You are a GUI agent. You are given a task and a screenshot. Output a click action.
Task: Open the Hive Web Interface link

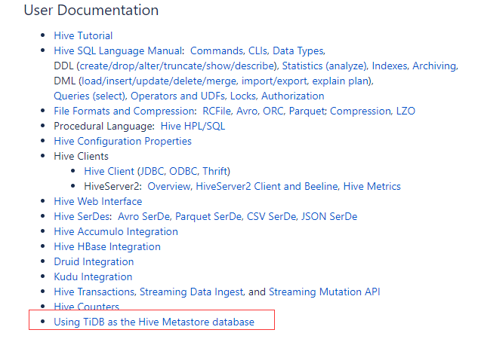tap(97, 201)
